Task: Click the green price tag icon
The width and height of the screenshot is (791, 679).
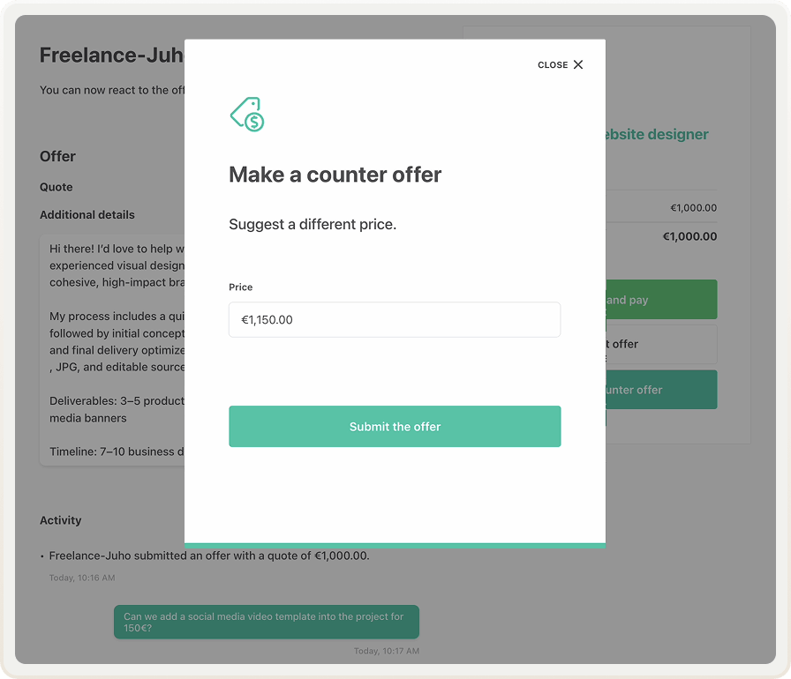Action: [247, 114]
